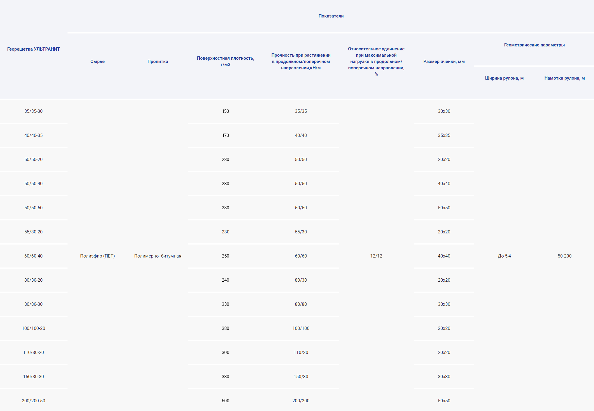Click the Полиэфир (ПЕТ) cell
The height and width of the screenshot is (411, 594).
click(97, 256)
